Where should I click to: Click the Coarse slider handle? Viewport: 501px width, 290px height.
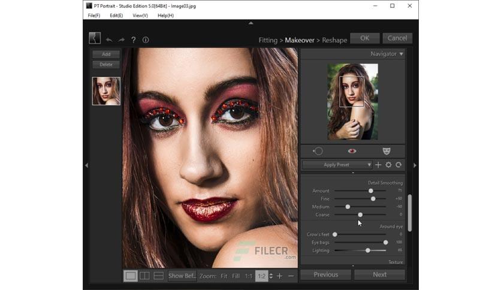(360, 215)
